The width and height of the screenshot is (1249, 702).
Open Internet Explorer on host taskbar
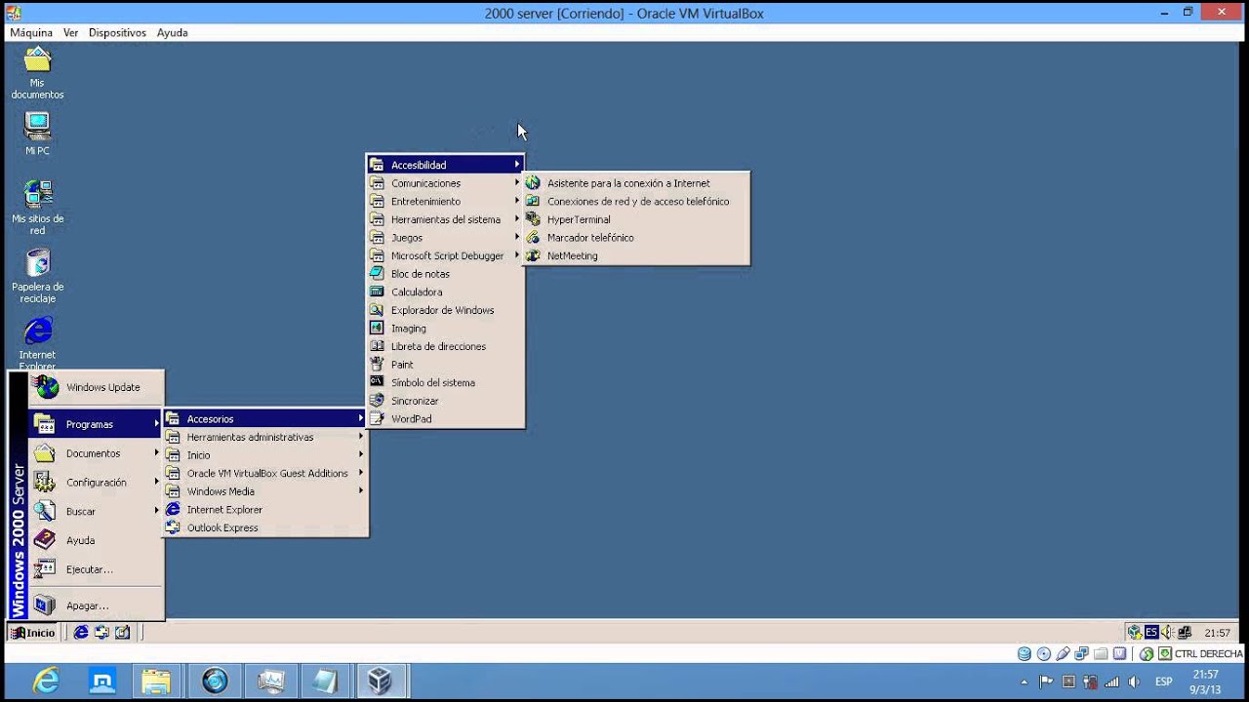pyautogui.click(x=46, y=682)
